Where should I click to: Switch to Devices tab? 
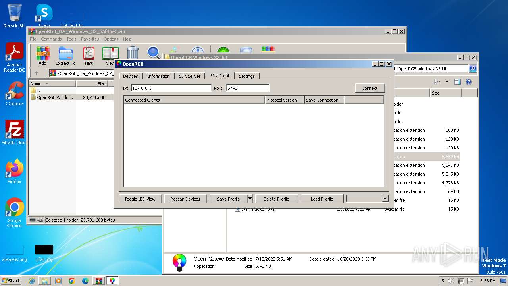tap(131, 76)
